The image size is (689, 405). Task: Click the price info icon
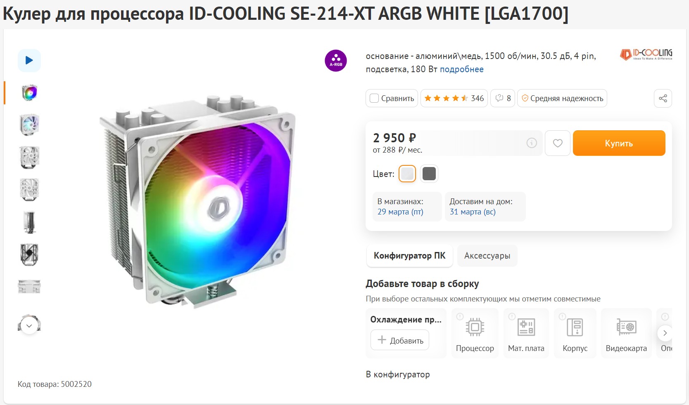pyautogui.click(x=531, y=143)
